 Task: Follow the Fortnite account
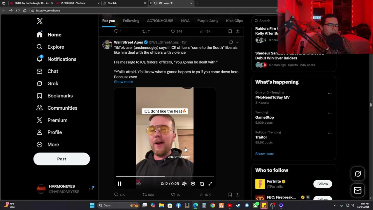coord(323,184)
